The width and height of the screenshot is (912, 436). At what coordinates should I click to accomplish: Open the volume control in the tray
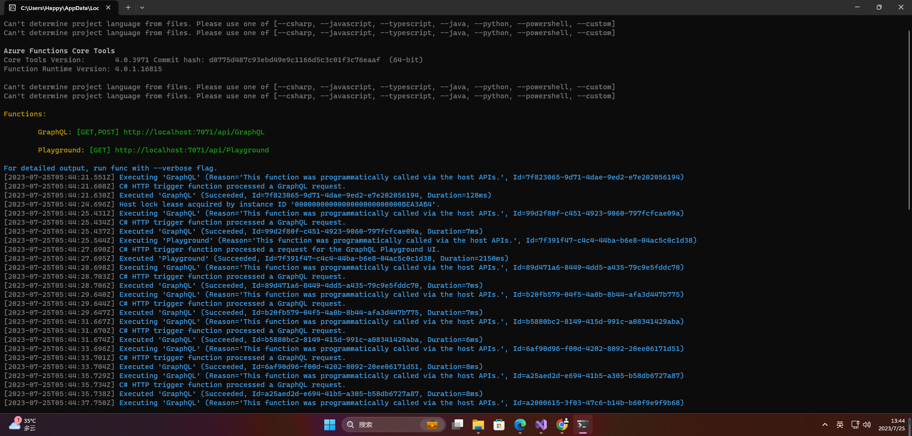point(867,425)
